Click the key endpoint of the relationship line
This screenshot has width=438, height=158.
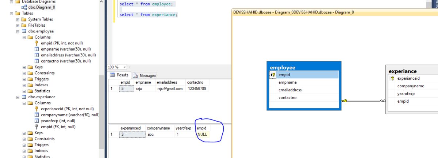coord(344,101)
